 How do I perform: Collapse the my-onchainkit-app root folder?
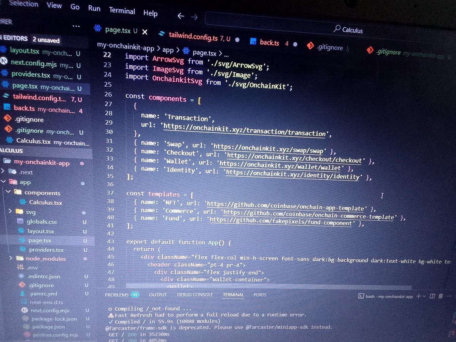pyautogui.click(x=42, y=163)
